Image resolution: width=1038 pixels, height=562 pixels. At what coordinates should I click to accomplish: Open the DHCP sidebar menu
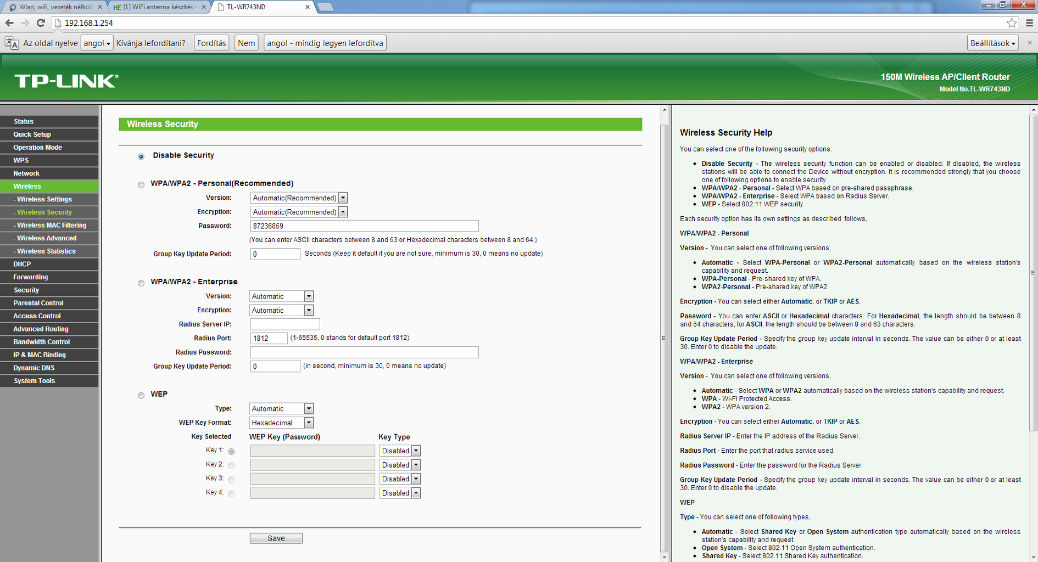coord(49,264)
